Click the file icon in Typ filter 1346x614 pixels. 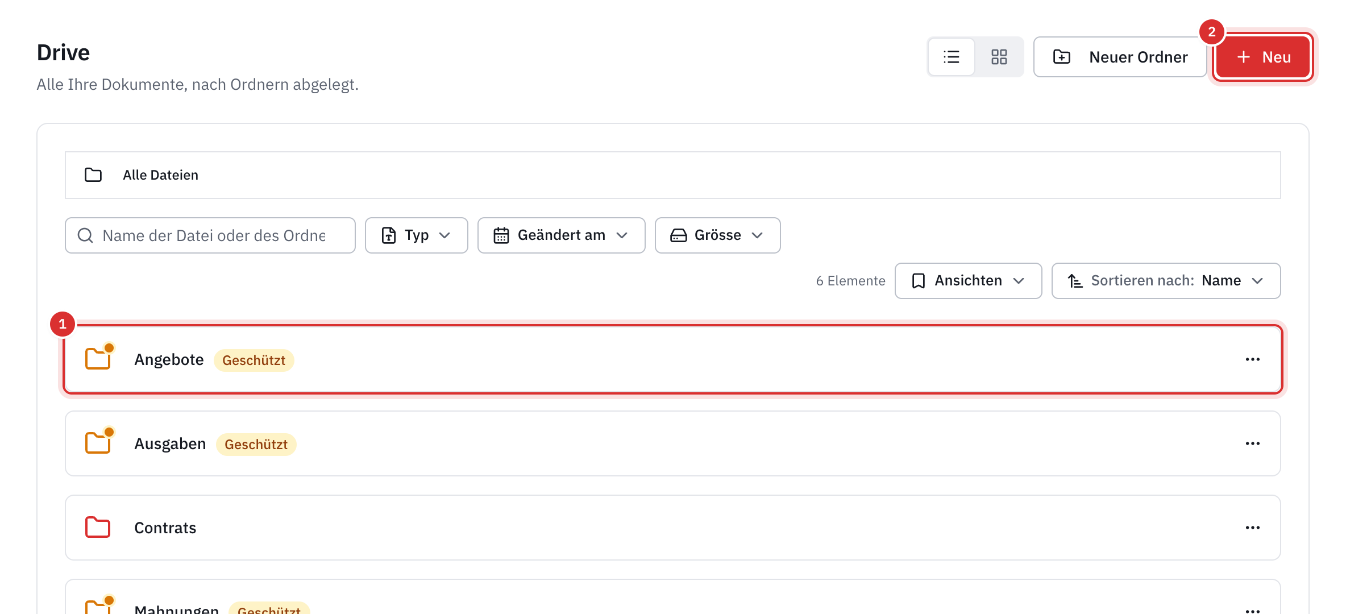coord(389,235)
